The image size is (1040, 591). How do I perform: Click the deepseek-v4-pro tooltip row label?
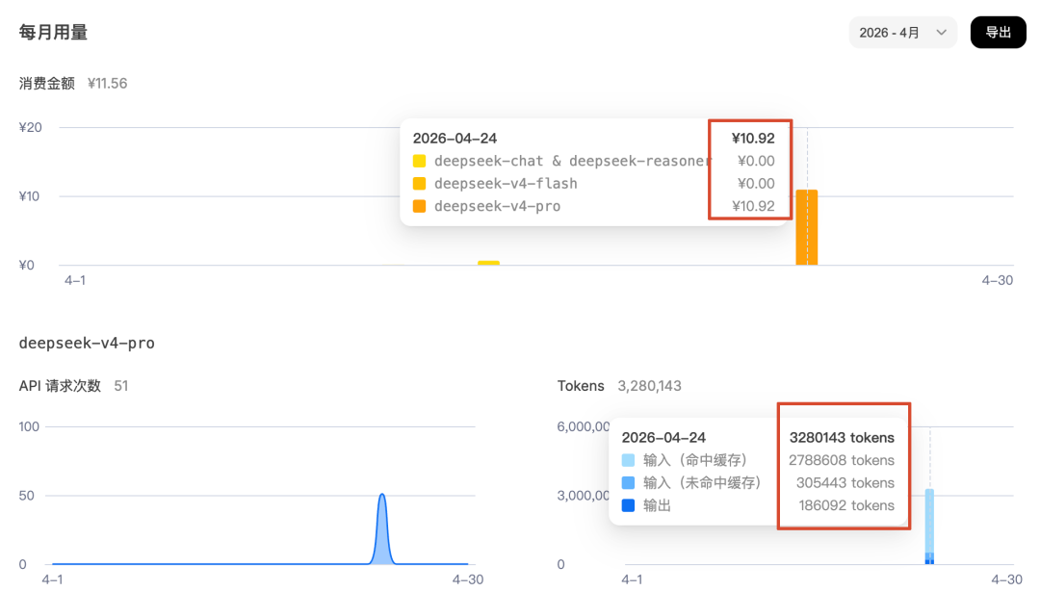point(498,206)
